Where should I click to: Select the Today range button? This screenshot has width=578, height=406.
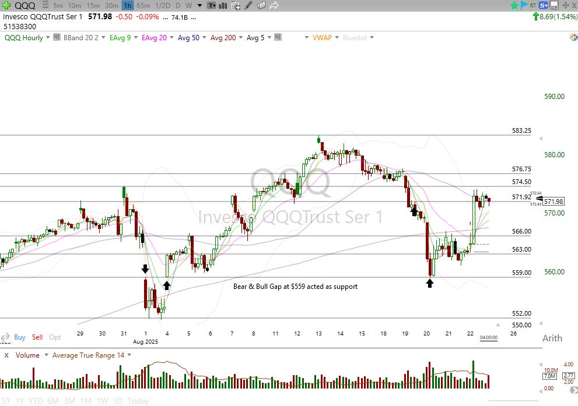(x=138, y=401)
